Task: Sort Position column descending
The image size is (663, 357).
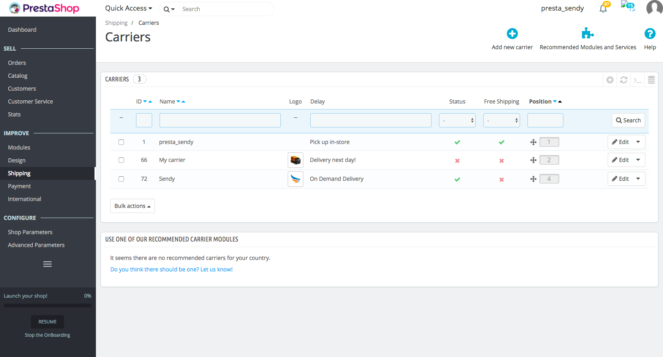Action: (555, 102)
